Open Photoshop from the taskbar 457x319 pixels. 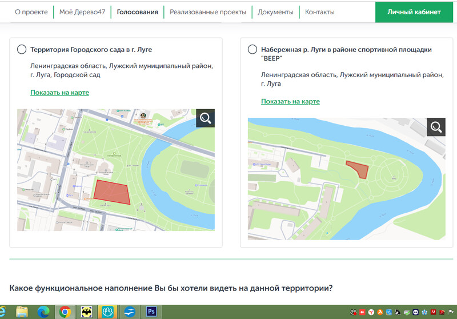click(x=151, y=312)
